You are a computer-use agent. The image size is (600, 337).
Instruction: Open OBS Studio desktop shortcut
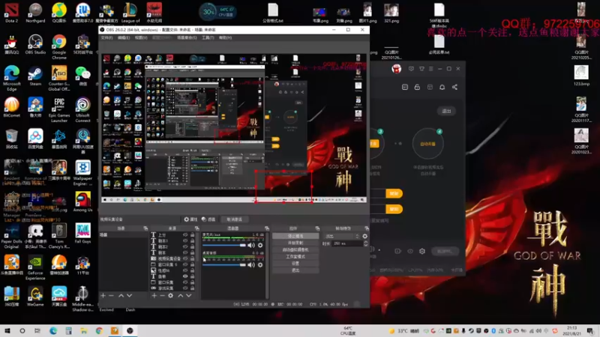(35, 45)
